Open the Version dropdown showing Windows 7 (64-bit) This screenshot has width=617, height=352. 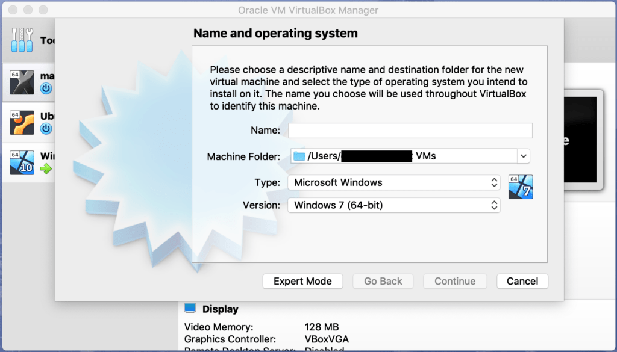[x=394, y=205]
